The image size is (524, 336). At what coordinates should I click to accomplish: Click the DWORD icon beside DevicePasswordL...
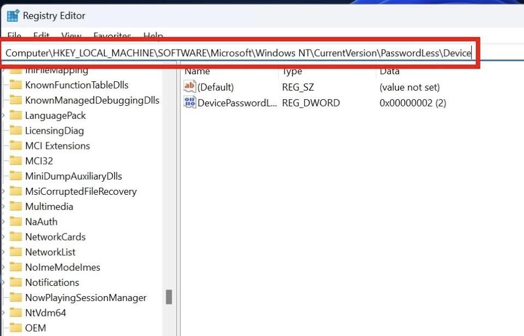[190, 103]
